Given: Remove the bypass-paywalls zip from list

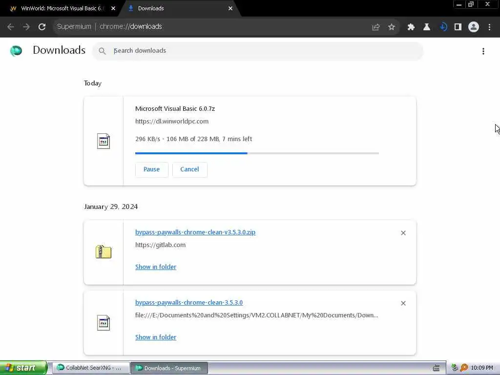Looking at the screenshot, I should tap(403, 233).
